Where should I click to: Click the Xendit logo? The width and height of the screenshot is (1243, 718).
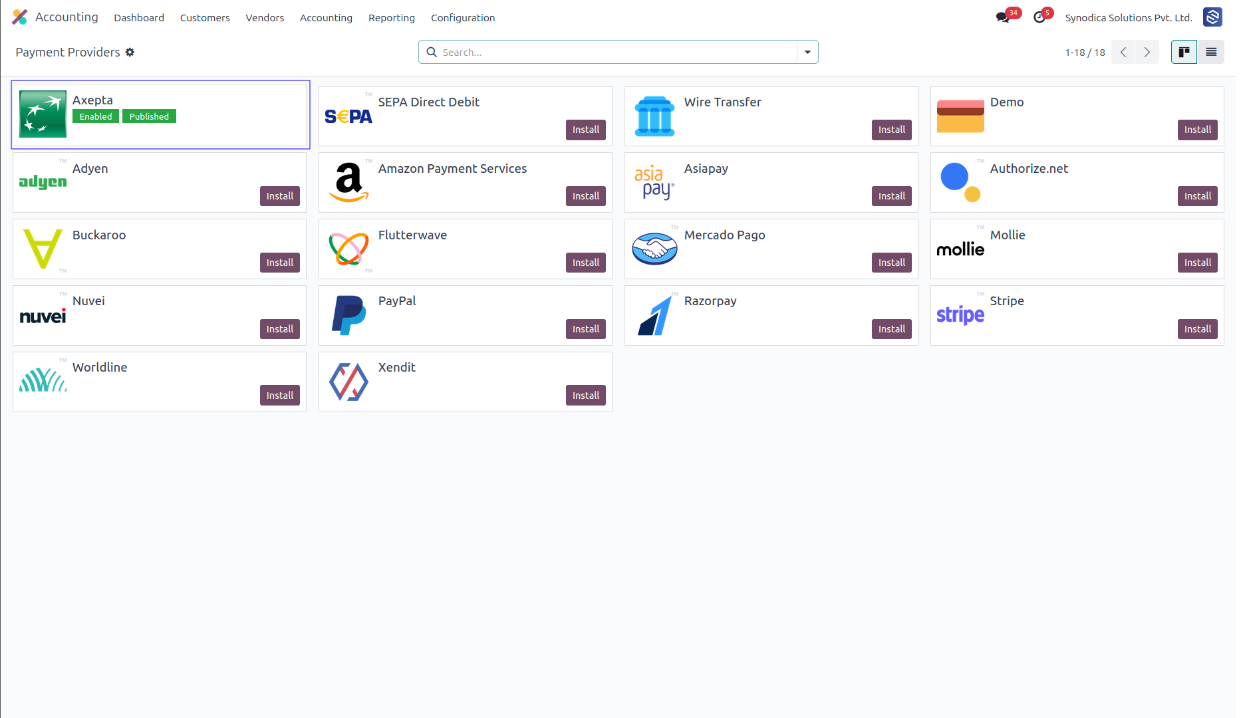tap(348, 382)
